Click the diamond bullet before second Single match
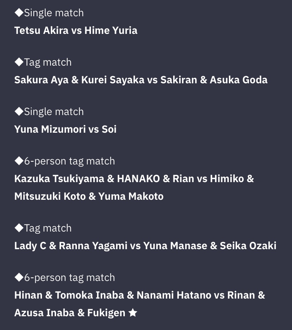The width and height of the screenshot is (292, 330). 19,112
